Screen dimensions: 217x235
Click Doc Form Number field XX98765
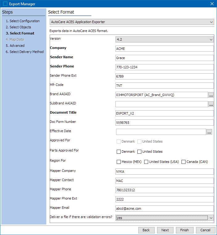point(165,123)
